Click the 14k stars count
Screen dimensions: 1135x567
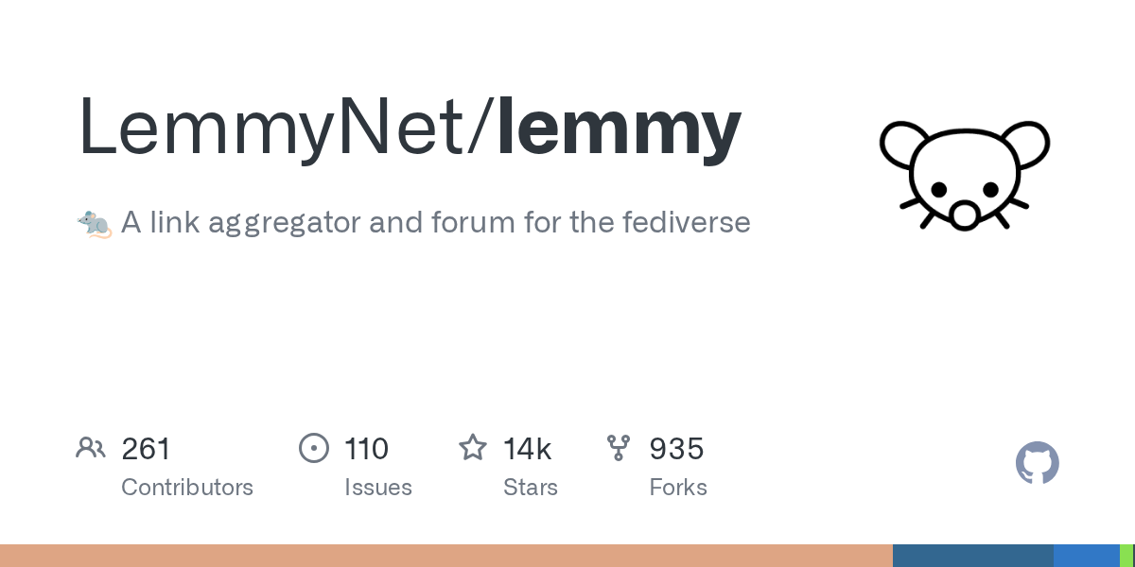point(528,449)
